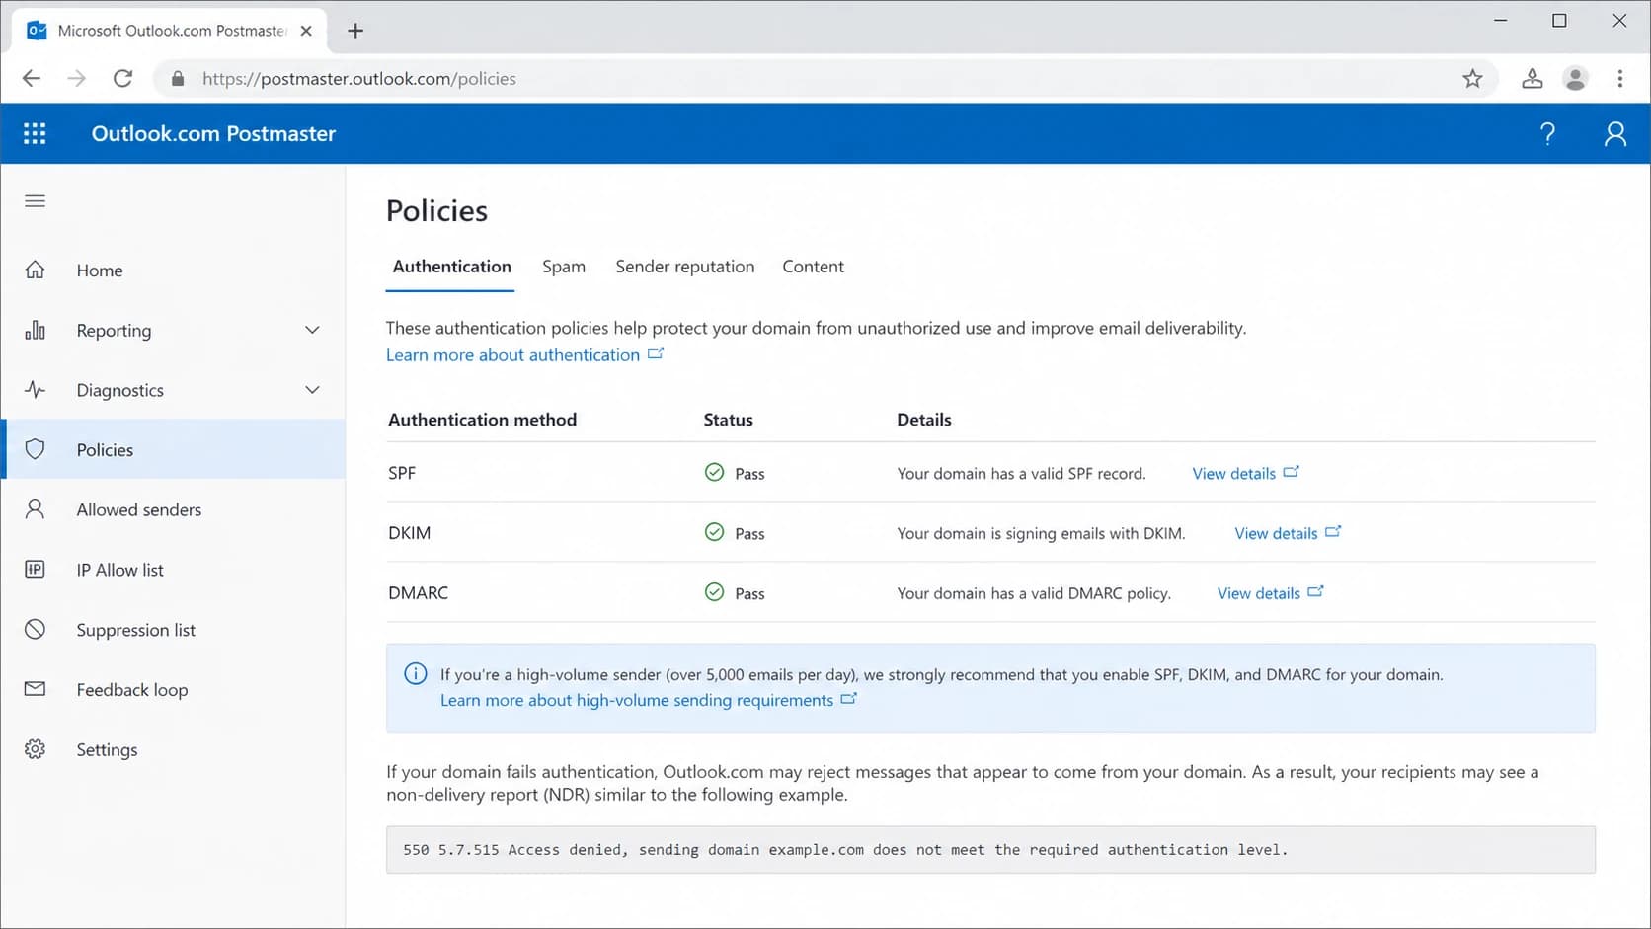Expand the Reporting chevron
The image size is (1651, 929).
click(312, 330)
